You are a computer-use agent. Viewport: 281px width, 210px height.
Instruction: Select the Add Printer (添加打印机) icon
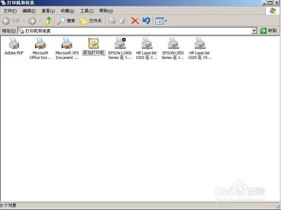point(93,43)
